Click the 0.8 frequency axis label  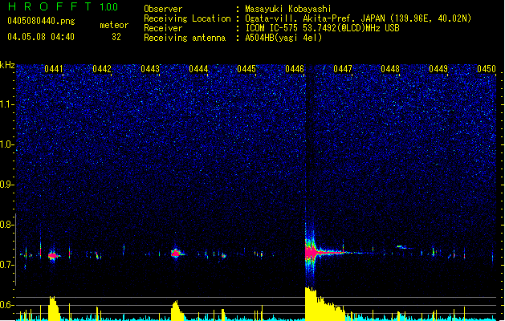click(x=6, y=225)
